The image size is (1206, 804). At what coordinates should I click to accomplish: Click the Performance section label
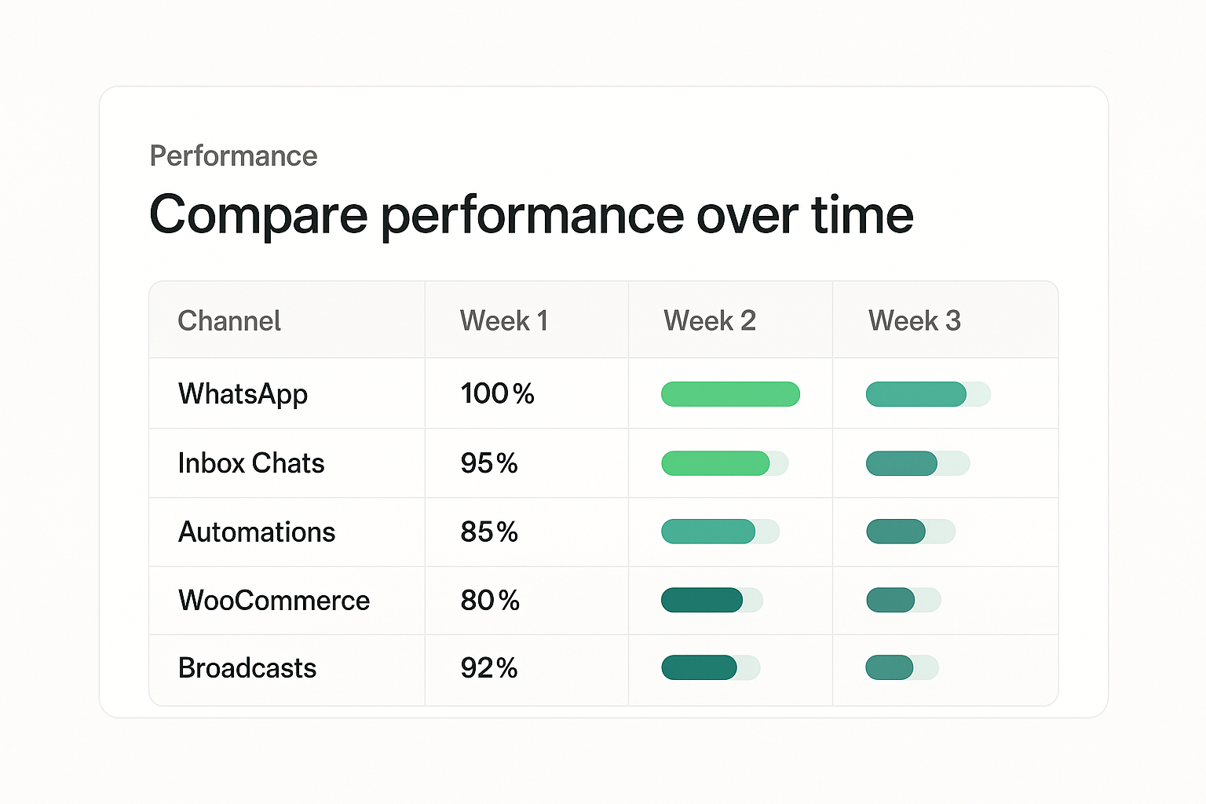coord(233,156)
